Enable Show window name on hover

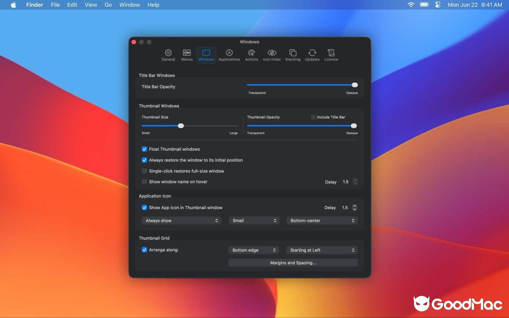(144, 182)
